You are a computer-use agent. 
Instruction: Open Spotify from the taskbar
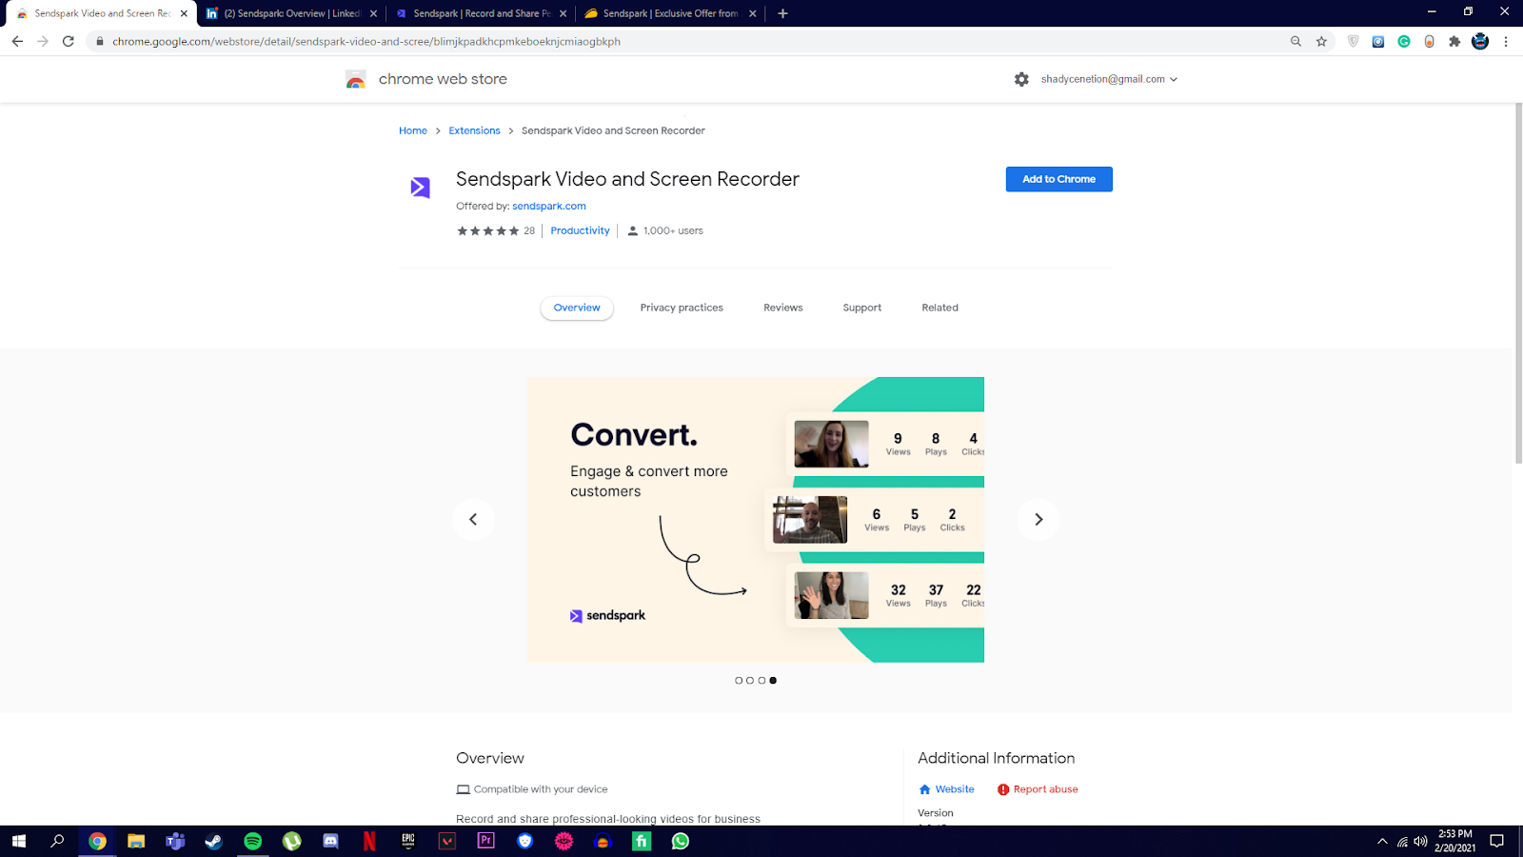[x=253, y=841]
